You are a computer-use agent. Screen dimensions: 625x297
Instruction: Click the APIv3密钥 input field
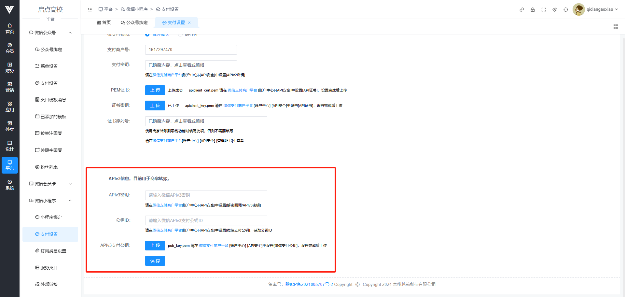206,195
